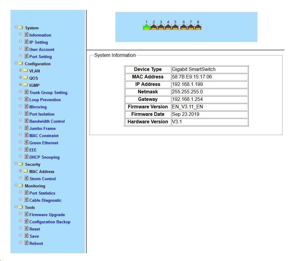The height and width of the screenshot is (261, 299).
Task: Click the QOS folder icon
Action: [25, 77]
